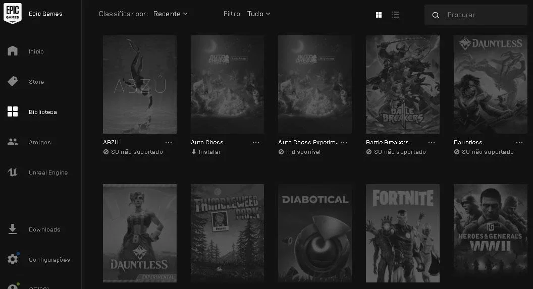Go to Store menu item
This screenshot has width=533, height=289.
pyautogui.click(x=36, y=82)
